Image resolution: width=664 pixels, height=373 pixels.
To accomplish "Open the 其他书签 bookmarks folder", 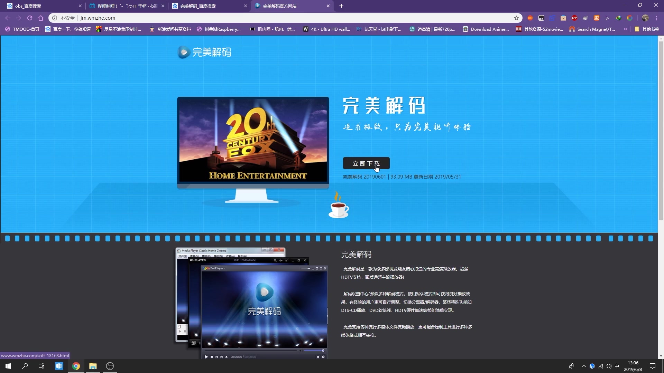I will 647,29.
